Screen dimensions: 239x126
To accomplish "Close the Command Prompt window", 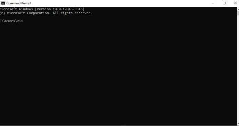I will click(x=235, y=3).
